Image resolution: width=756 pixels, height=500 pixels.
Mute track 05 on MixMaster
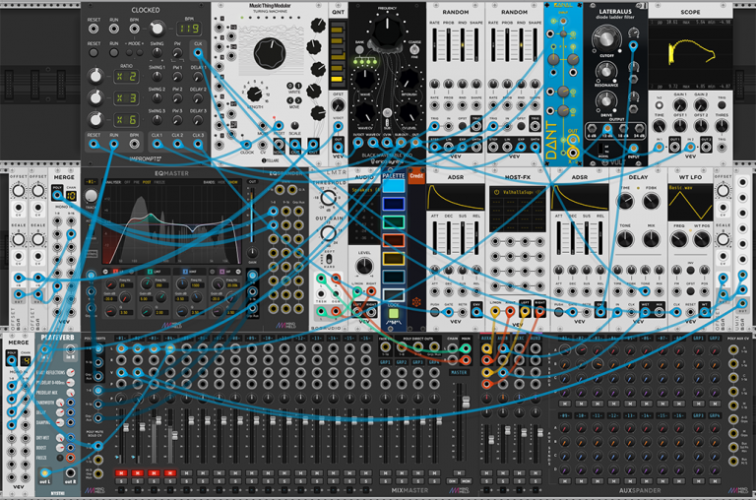[186, 473]
